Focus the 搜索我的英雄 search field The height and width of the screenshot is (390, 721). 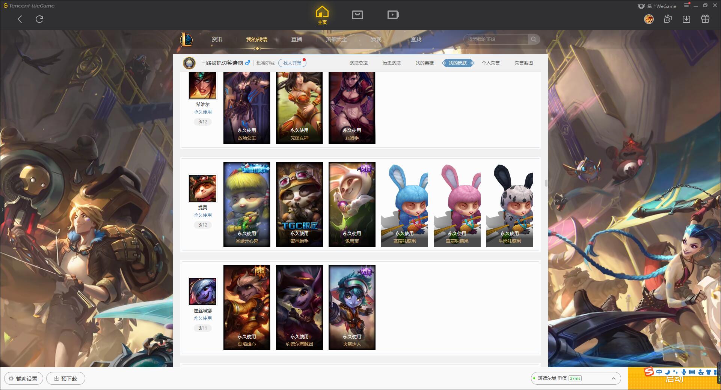(496, 39)
